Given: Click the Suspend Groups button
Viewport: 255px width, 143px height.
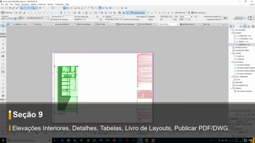Looking at the screenshot, I should [x=137, y=13].
